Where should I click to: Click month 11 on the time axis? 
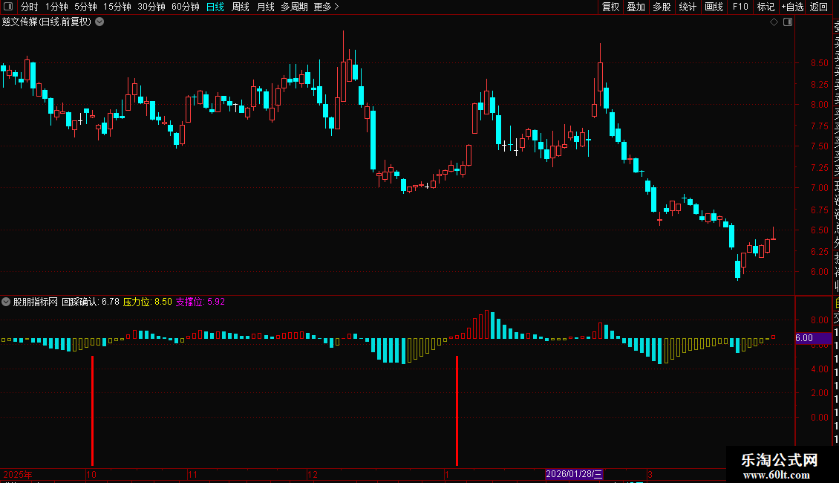(x=192, y=474)
